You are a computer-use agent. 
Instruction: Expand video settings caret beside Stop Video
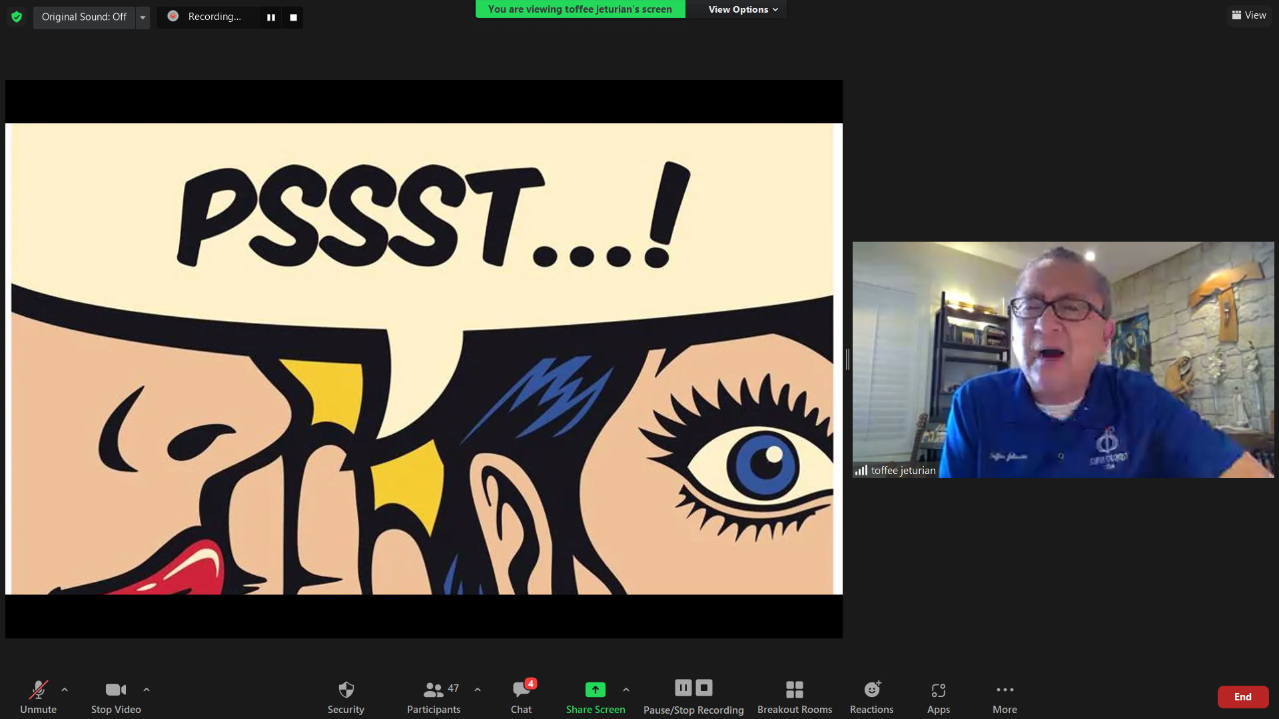click(147, 690)
